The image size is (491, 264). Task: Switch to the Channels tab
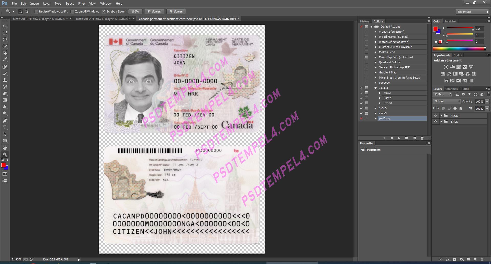[x=451, y=89]
